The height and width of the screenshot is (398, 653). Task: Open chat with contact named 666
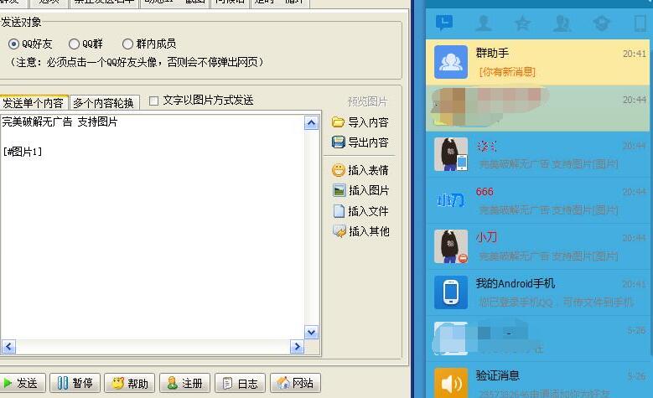click(x=537, y=200)
